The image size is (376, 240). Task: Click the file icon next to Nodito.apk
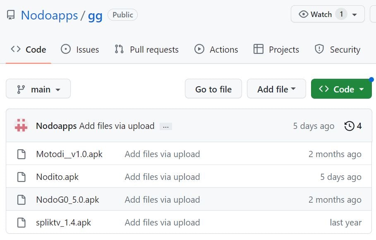(22, 177)
